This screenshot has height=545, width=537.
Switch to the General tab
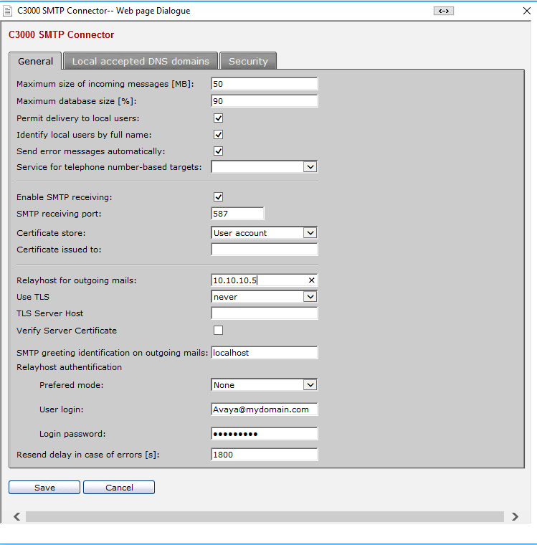pos(35,61)
